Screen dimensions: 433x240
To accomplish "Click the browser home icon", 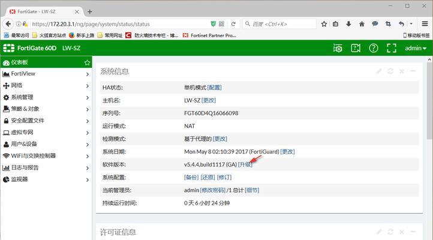I will [362, 24].
